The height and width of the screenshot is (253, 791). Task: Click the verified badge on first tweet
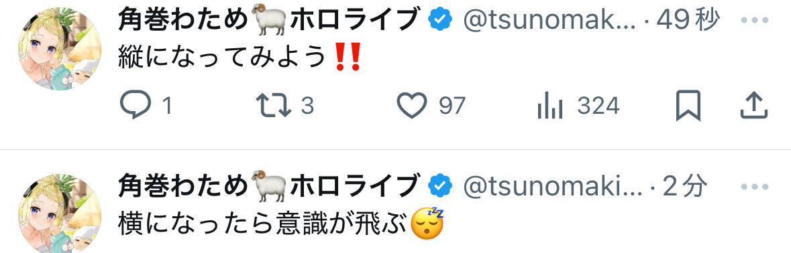(439, 20)
